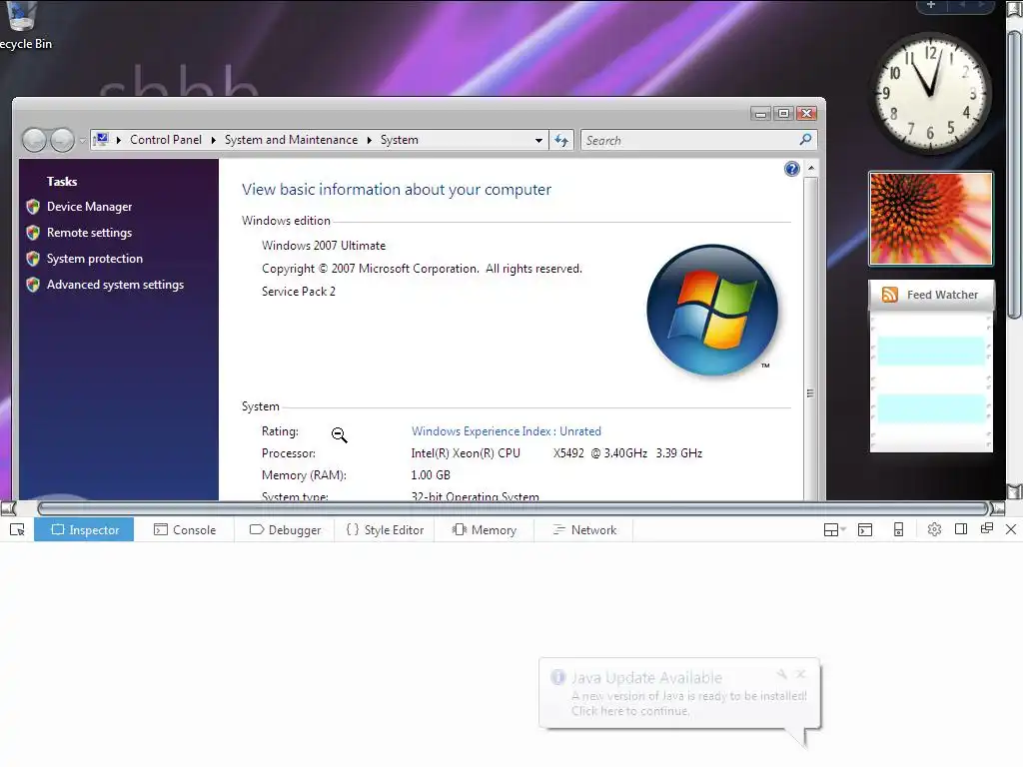Click the page vertical scrollbar thumb
Image resolution: width=1023 pixels, height=767 pixels.
pos(1015,175)
